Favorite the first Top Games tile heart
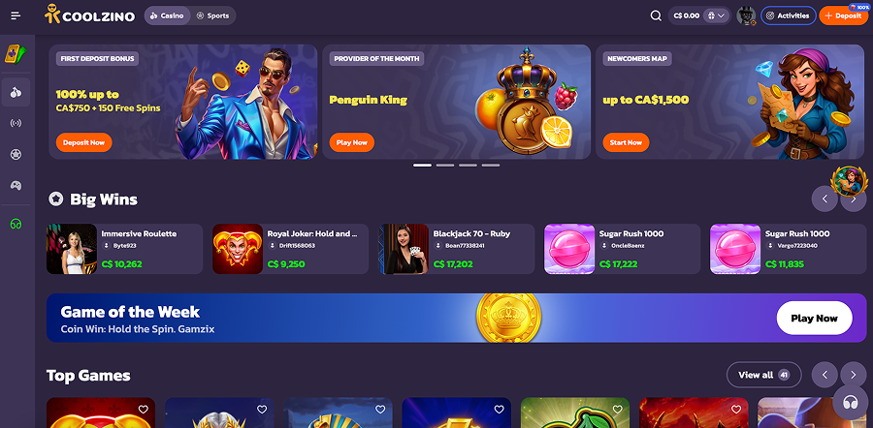The image size is (873, 428). coord(144,410)
